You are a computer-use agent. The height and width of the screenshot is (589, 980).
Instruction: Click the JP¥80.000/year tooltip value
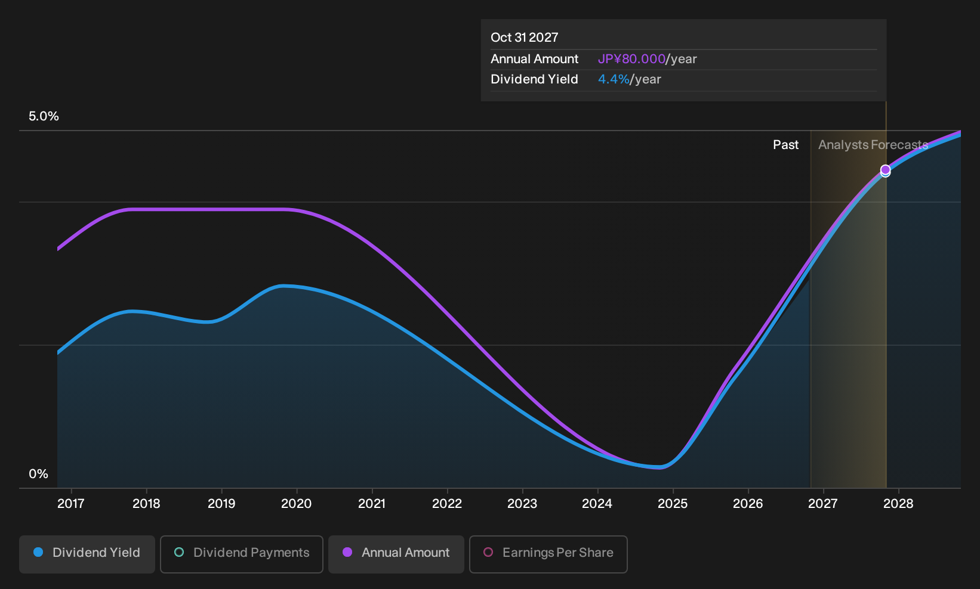pyautogui.click(x=648, y=59)
